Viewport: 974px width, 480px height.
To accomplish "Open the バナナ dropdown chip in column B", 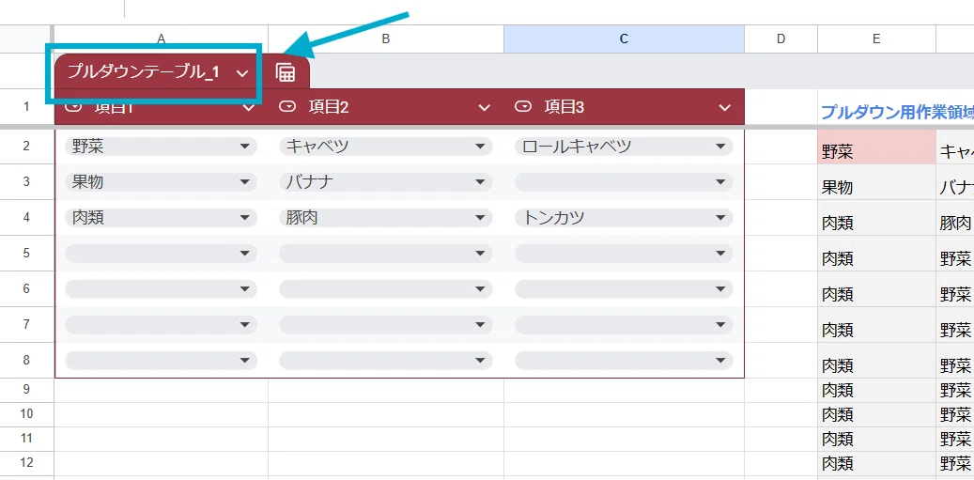I will 386,182.
